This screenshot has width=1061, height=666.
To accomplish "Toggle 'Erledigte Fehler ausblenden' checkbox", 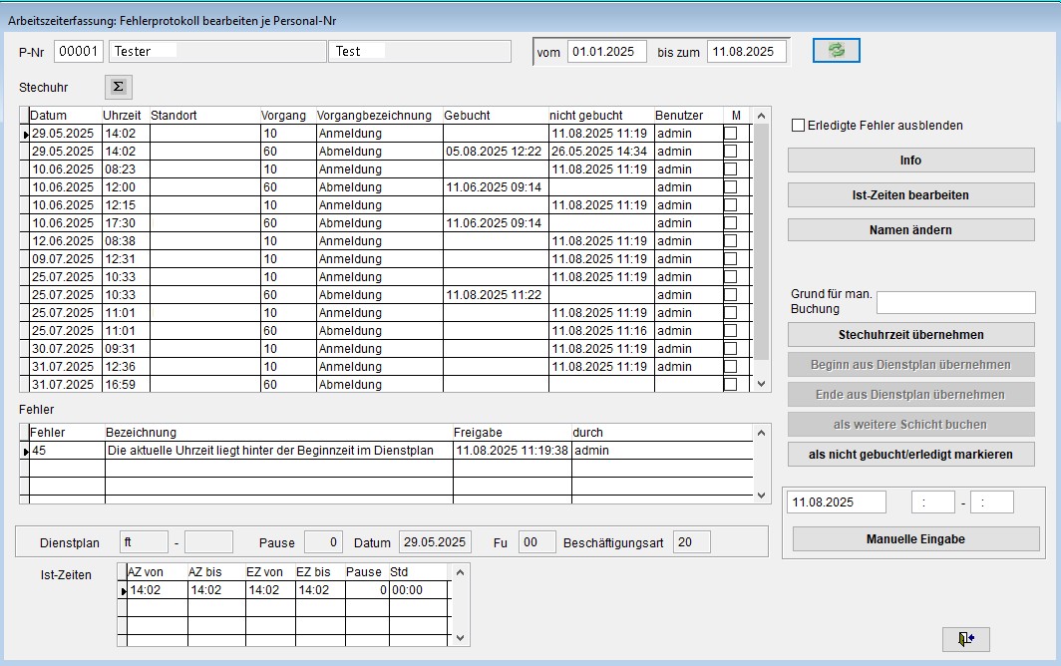I will [x=799, y=126].
